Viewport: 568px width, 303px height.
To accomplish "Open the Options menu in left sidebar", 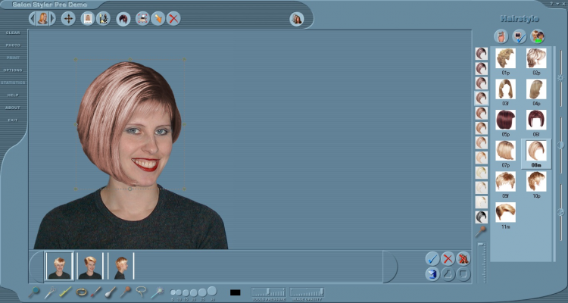I will coord(12,70).
